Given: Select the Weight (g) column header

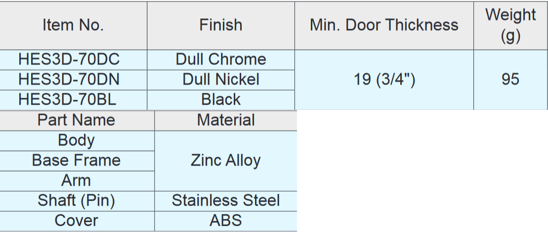Looking at the screenshot, I should tap(510, 25).
